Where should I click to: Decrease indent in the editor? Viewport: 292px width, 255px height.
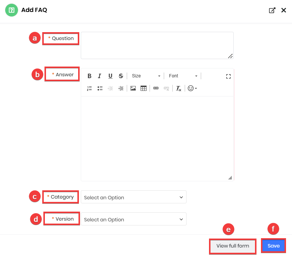pyautogui.click(x=110, y=88)
